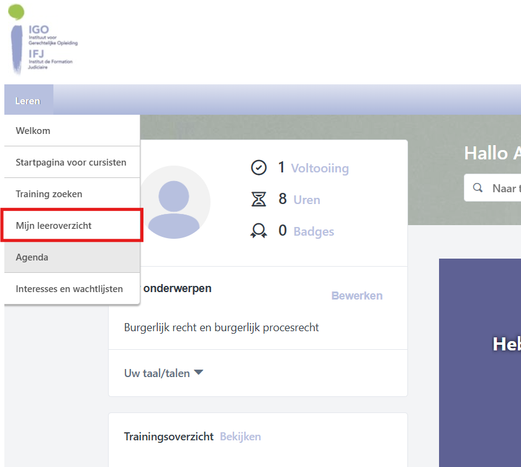
Task: Open the Uren link
Action: [x=307, y=200]
